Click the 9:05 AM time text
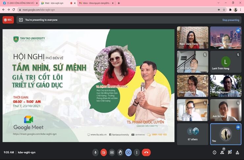The height and width of the screenshot is (160, 244). (x=9, y=152)
